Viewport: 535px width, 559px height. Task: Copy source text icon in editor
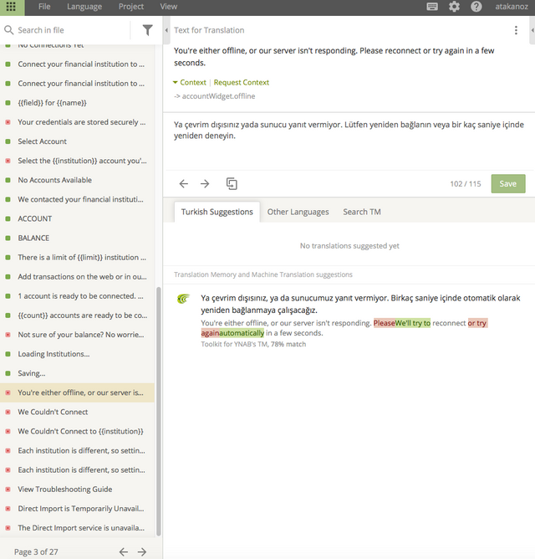[232, 183]
